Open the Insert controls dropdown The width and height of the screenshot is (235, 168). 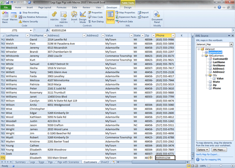[x=74, y=17]
